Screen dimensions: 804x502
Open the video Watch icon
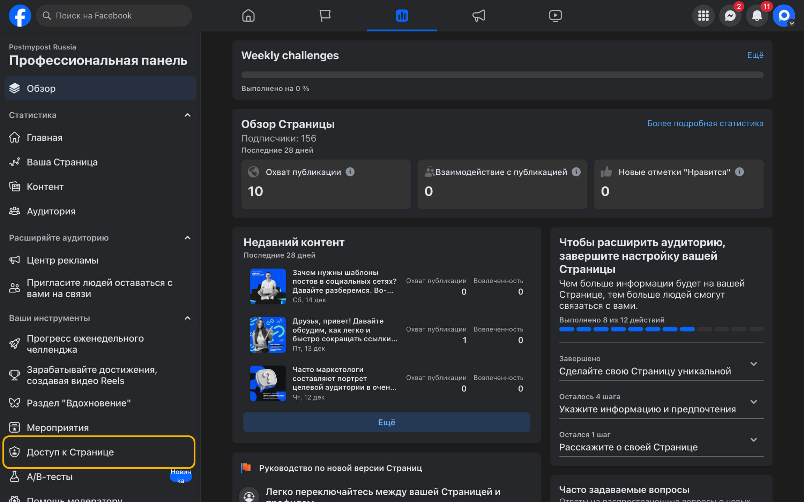(555, 16)
